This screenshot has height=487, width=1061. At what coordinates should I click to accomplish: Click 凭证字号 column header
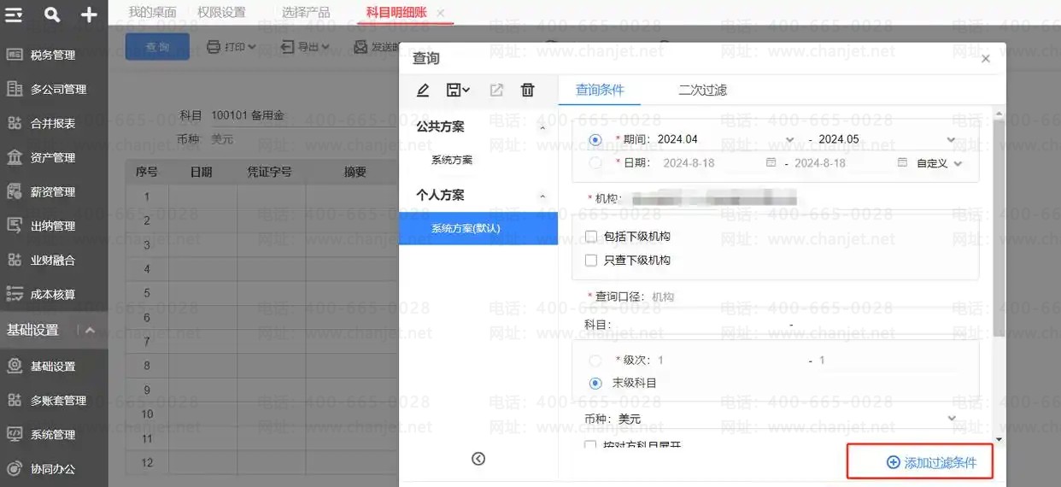(269, 172)
